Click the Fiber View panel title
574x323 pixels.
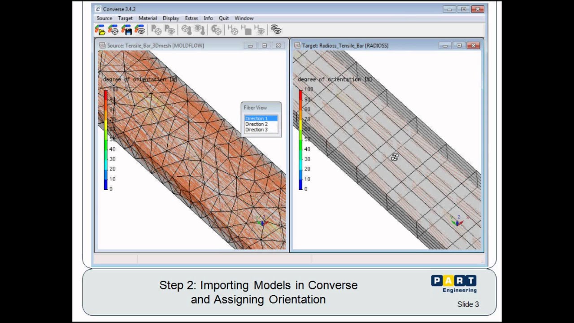pos(255,108)
